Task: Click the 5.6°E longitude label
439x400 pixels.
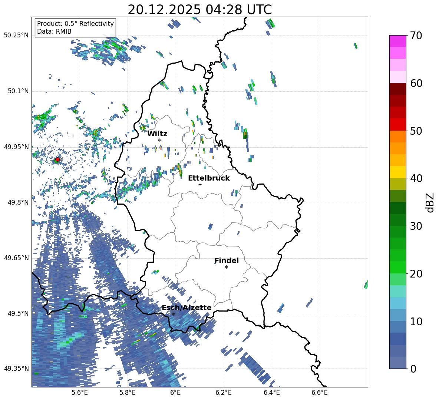Action: click(80, 393)
